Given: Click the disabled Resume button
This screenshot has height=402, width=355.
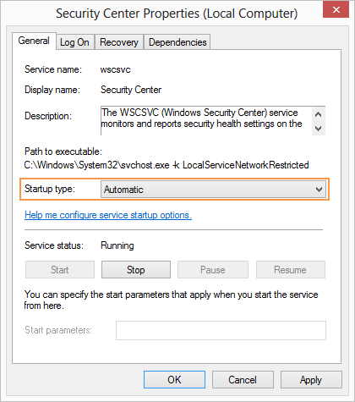Looking at the screenshot, I should [x=290, y=270].
